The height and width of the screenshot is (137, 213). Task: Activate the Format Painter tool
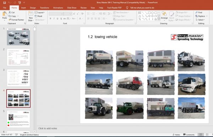[x=16, y=20]
